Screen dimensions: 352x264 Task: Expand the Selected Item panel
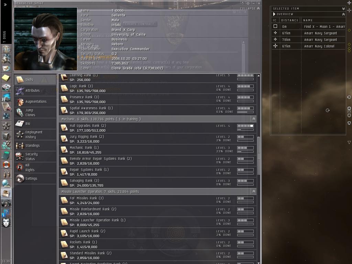tap(343, 9)
